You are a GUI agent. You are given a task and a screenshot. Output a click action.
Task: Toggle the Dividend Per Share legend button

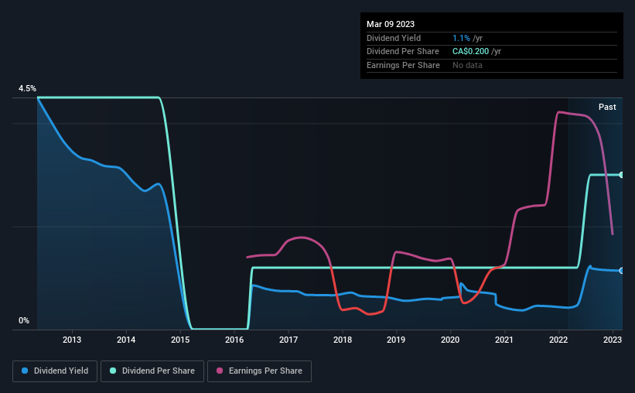point(152,371)
